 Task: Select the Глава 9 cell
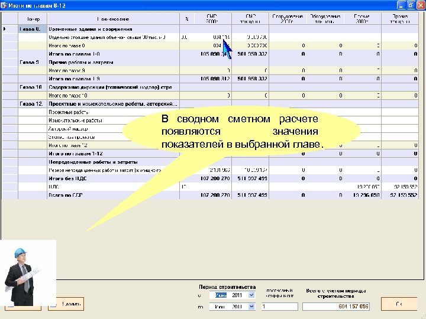click(33, 63)
